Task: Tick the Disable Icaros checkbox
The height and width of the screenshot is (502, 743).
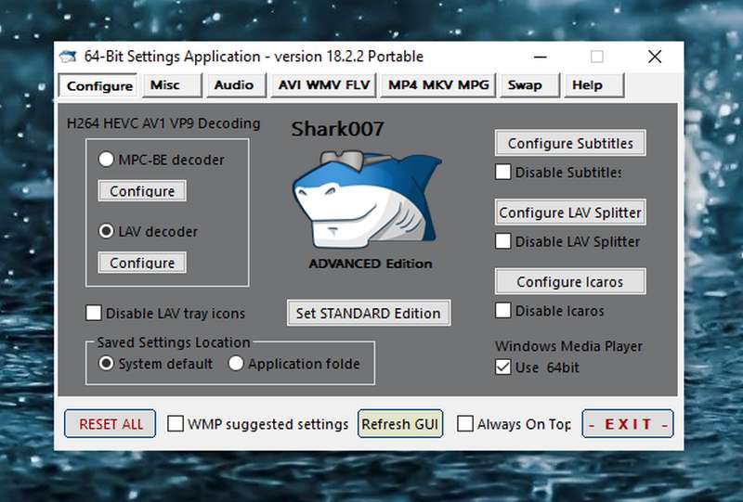Action: (502, 310)
